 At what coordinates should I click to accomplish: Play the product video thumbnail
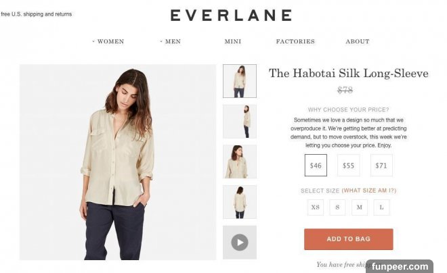[x=240, y=243]
